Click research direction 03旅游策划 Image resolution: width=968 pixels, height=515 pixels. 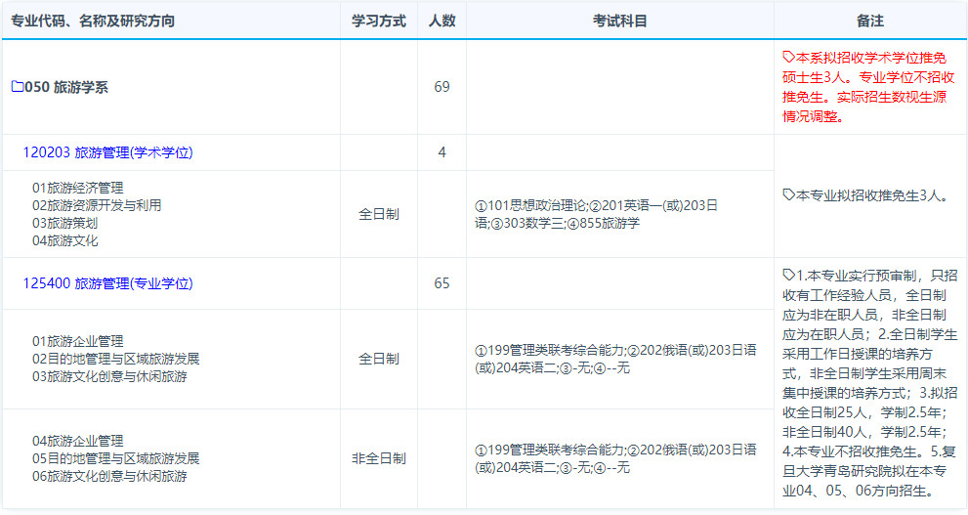click(x=68, y=223)
